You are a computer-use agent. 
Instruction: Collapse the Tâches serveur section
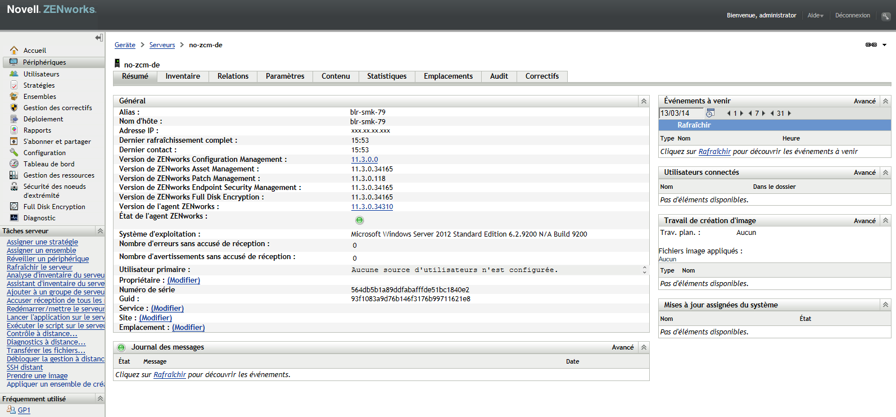(100, 231)
